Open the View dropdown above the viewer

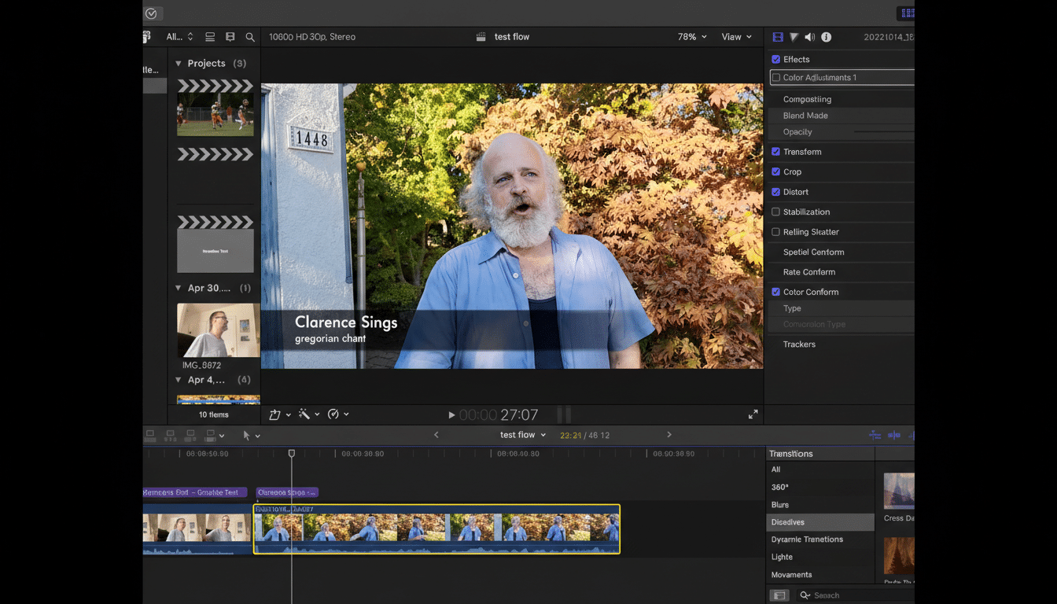coord(735,36)
